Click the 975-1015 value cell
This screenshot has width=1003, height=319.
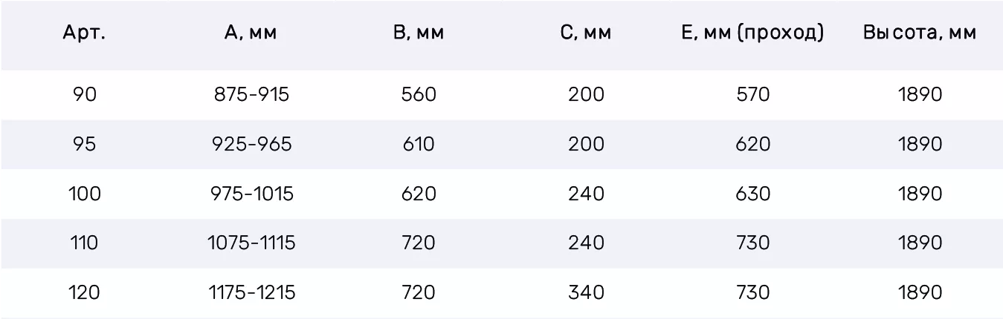coord(251,194)
